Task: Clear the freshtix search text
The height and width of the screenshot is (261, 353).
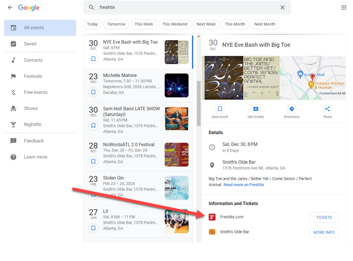Action: coord(282,7)
